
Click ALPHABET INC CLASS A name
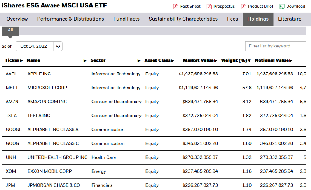53,130
